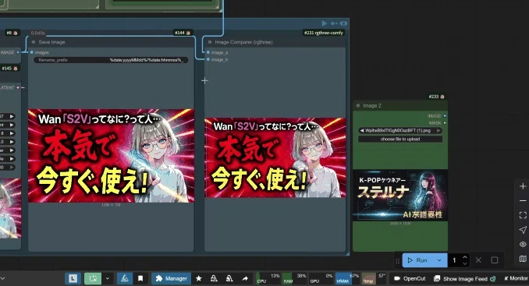Open the Manager button
Viewport: 529px width, 286px height.
[172, 278]
